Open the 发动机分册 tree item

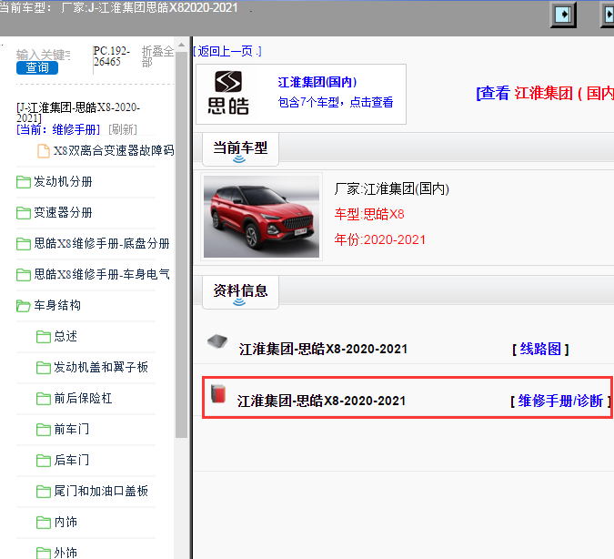63,181
